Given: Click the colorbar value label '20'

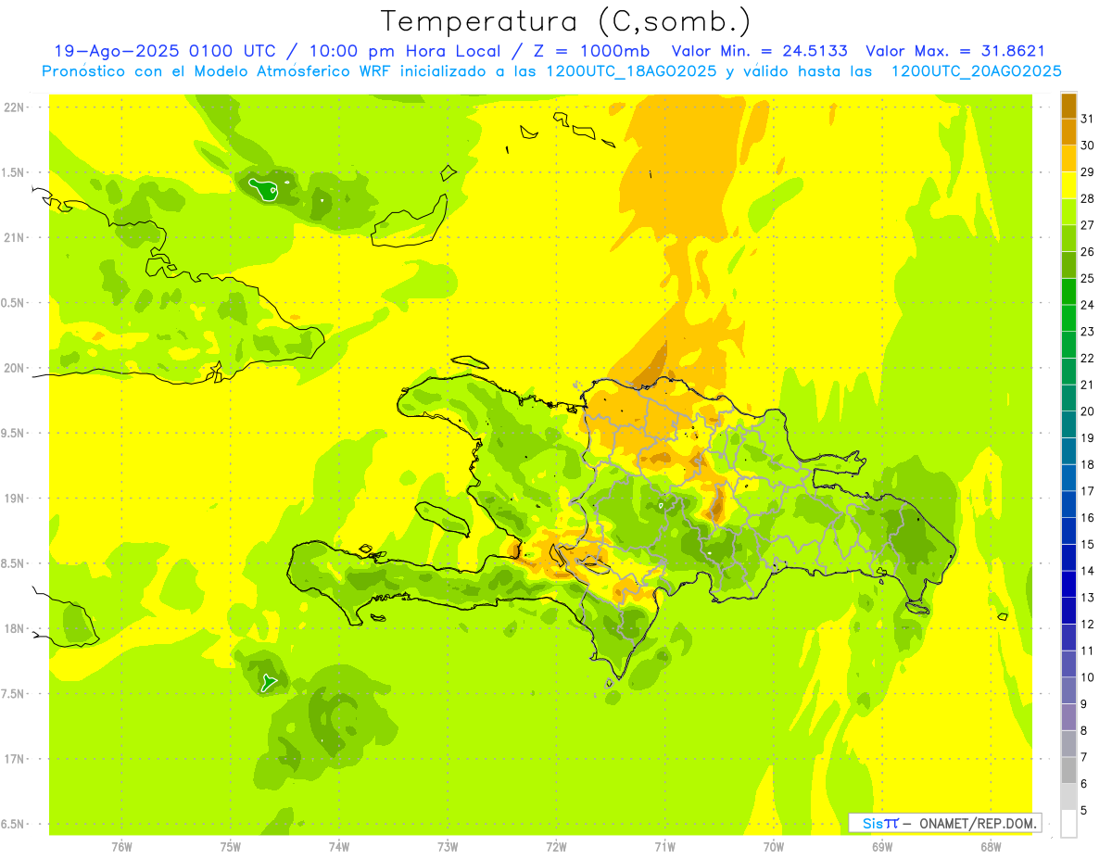Looking at the screenshot, I should pos(1087,411).
